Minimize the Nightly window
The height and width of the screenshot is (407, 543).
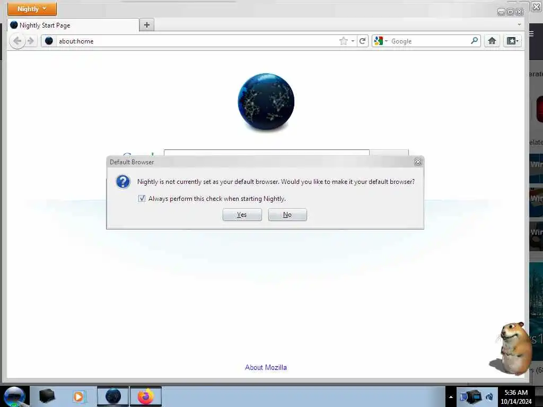(501, 12)
